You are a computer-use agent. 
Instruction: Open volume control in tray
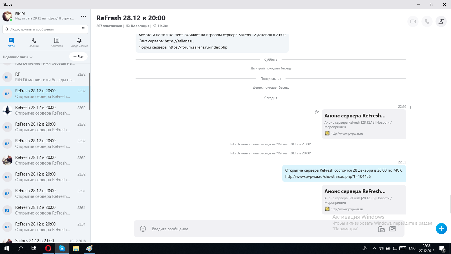(381, 248)
